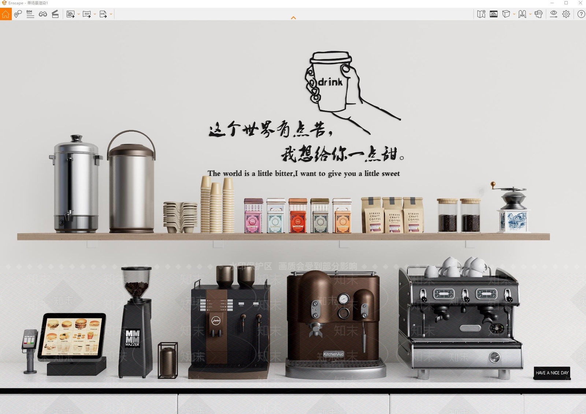Open the site map icon

[x=481, y=14]
